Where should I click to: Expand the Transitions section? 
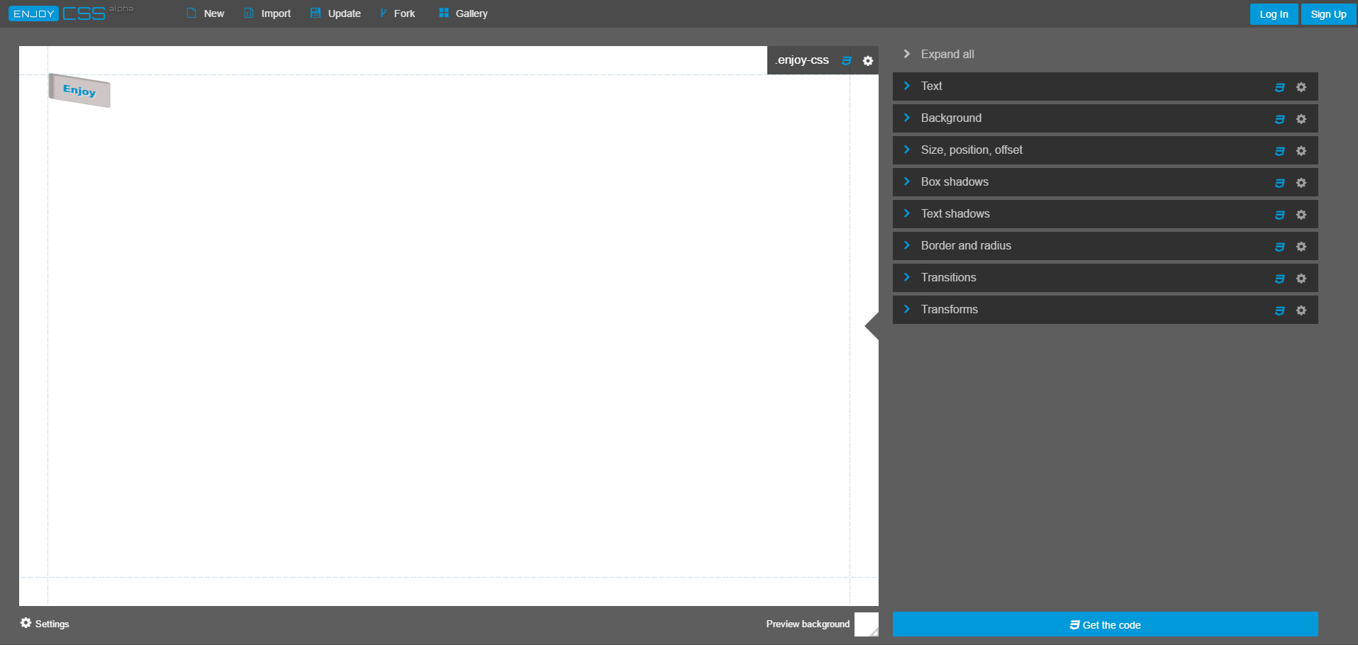click(1106, 278)
